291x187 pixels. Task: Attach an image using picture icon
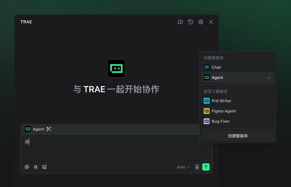tap(44, 167)
